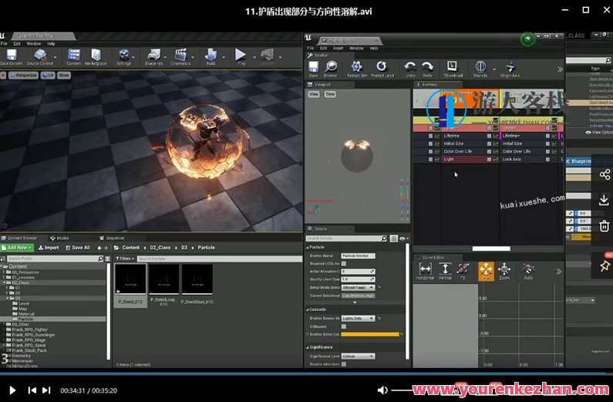Screen dimensions: 613x402
Task: Click the Restart Sim icon
Action: click(356, 67)
